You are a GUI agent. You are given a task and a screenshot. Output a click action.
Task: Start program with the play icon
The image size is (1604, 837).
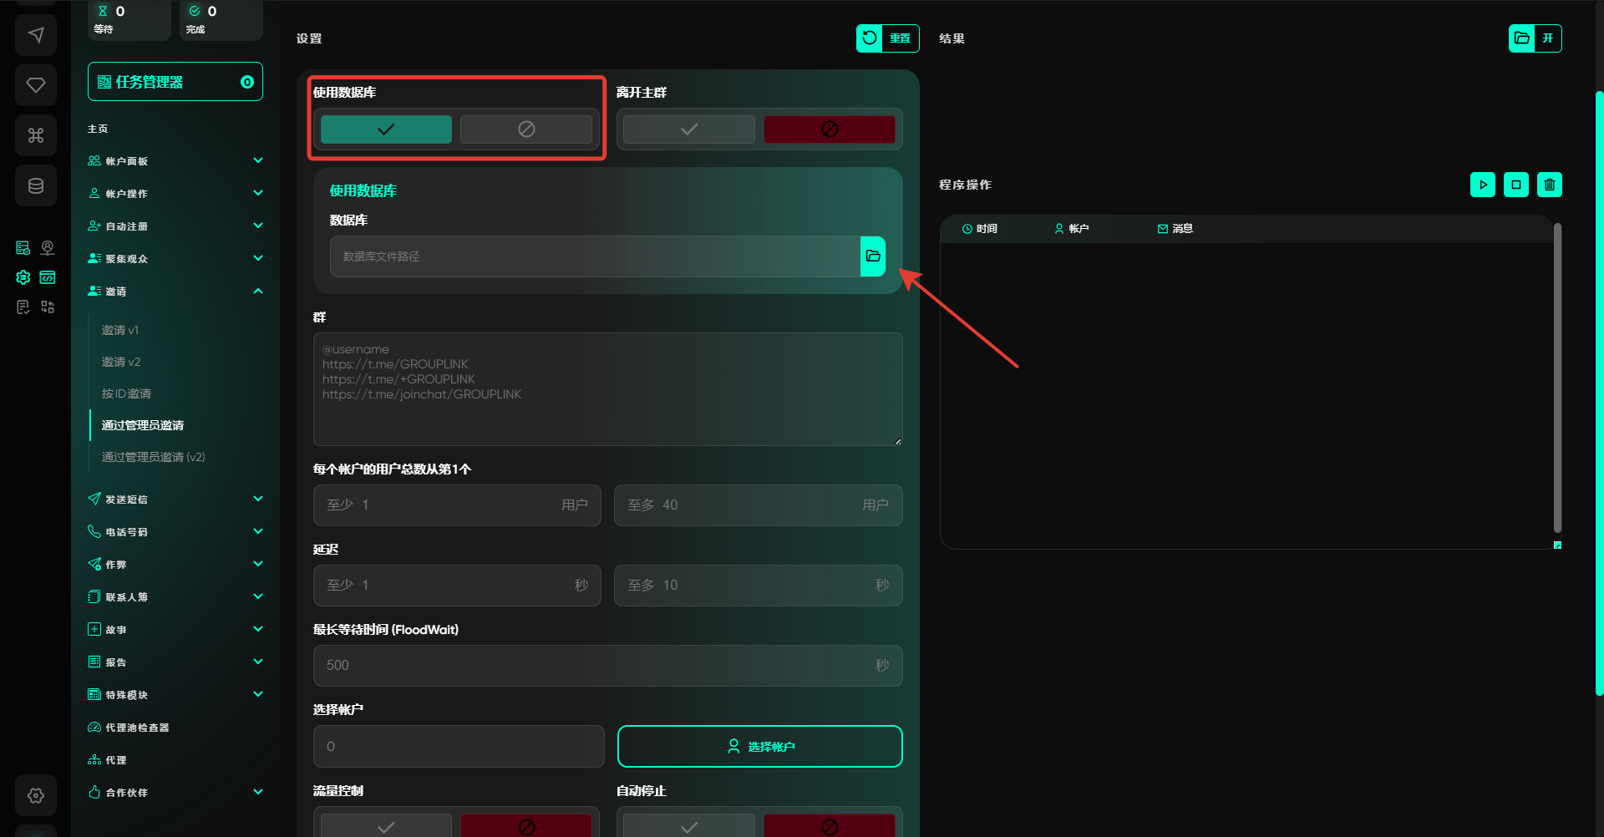click(x=1483, y=185)
